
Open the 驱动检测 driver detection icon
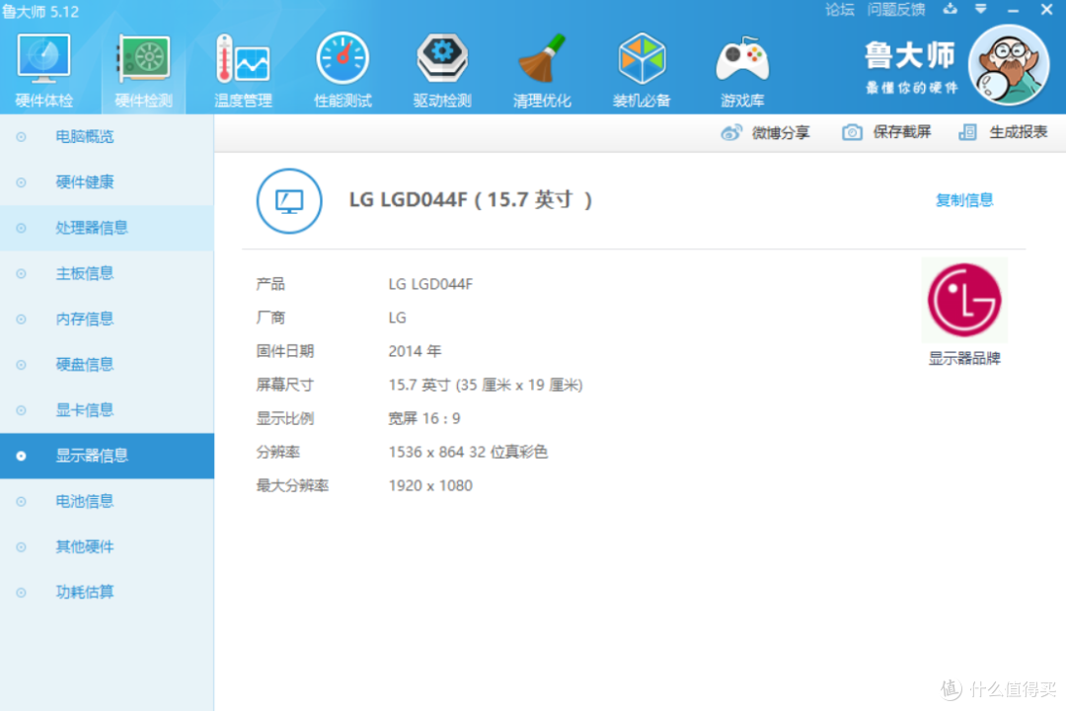442,58
